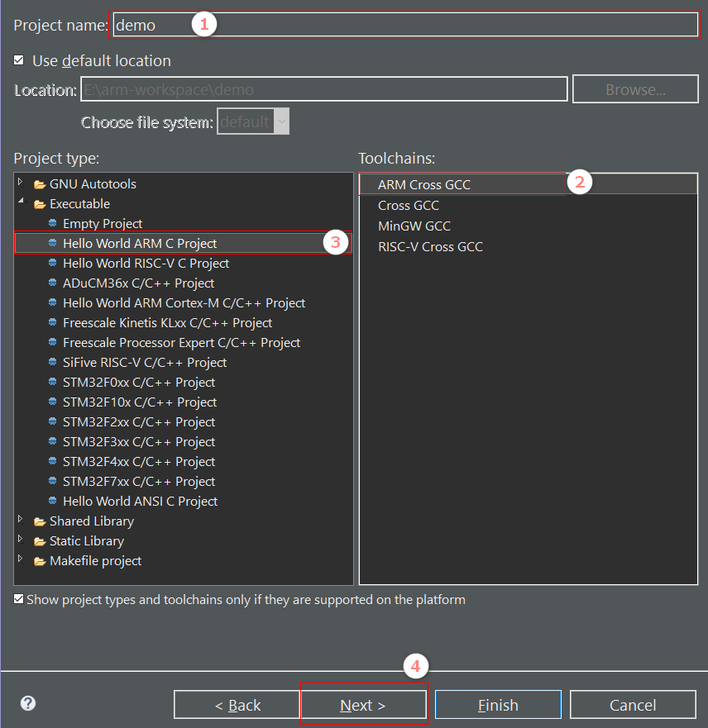Cancel the new project wizard

point(633,705)
